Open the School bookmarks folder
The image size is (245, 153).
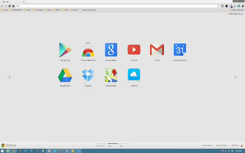(x=27, y=10)
